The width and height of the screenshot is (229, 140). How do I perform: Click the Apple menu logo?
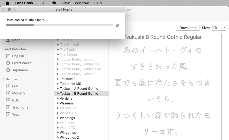(7, 3)
